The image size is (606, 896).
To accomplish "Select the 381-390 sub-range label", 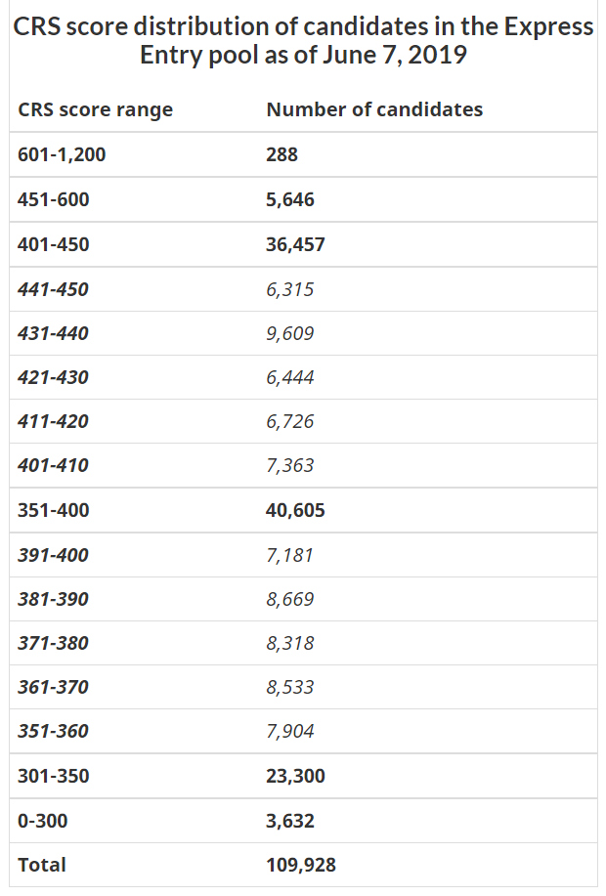I will pyautogui.click(x=53, y=599).
